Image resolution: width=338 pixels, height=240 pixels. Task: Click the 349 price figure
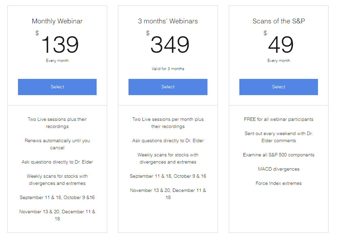tap(170, 45)
